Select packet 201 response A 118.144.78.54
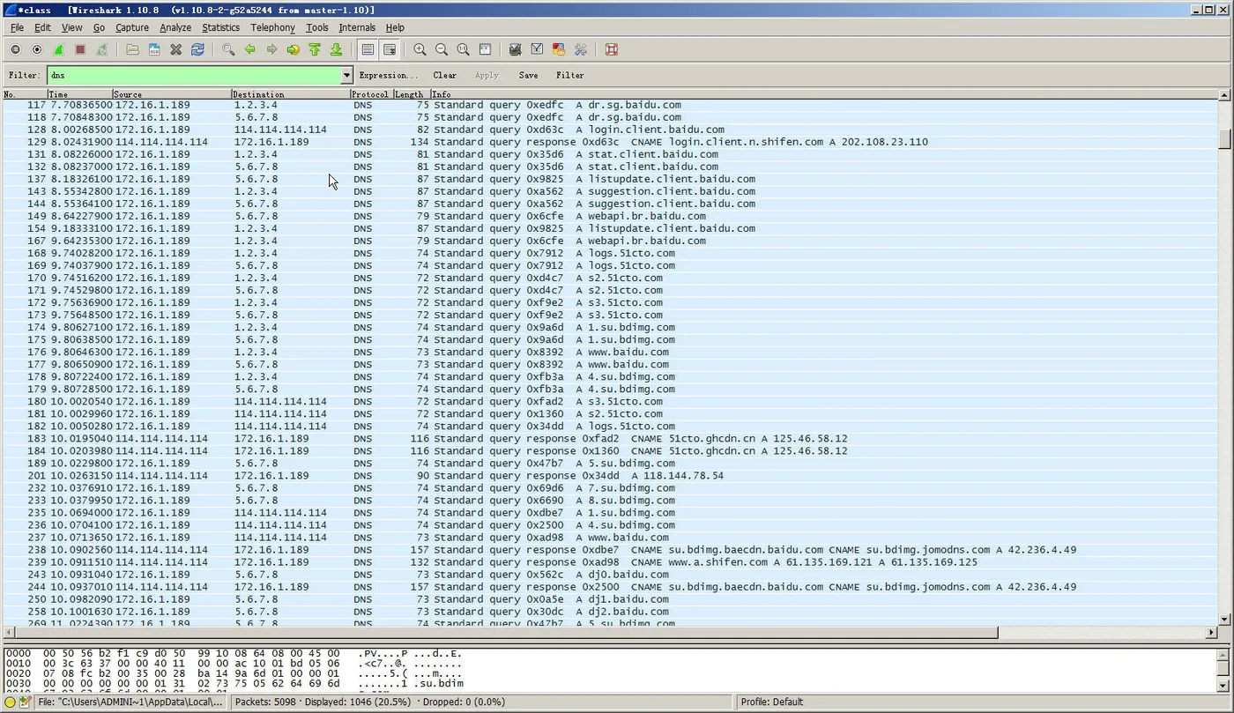The height and width of the screenshot is (713, 1234). pyautogui.click(x=610, y=475)
